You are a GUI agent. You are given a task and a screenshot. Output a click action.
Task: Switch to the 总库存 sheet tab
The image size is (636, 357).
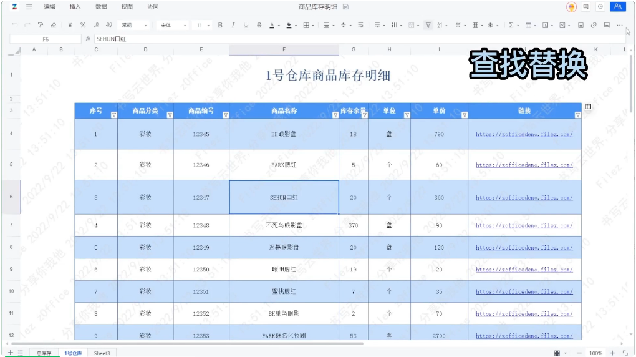pyautogui.click(x=44, y=353)
